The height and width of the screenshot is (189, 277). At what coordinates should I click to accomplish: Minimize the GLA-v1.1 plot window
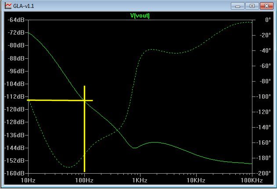237,6
